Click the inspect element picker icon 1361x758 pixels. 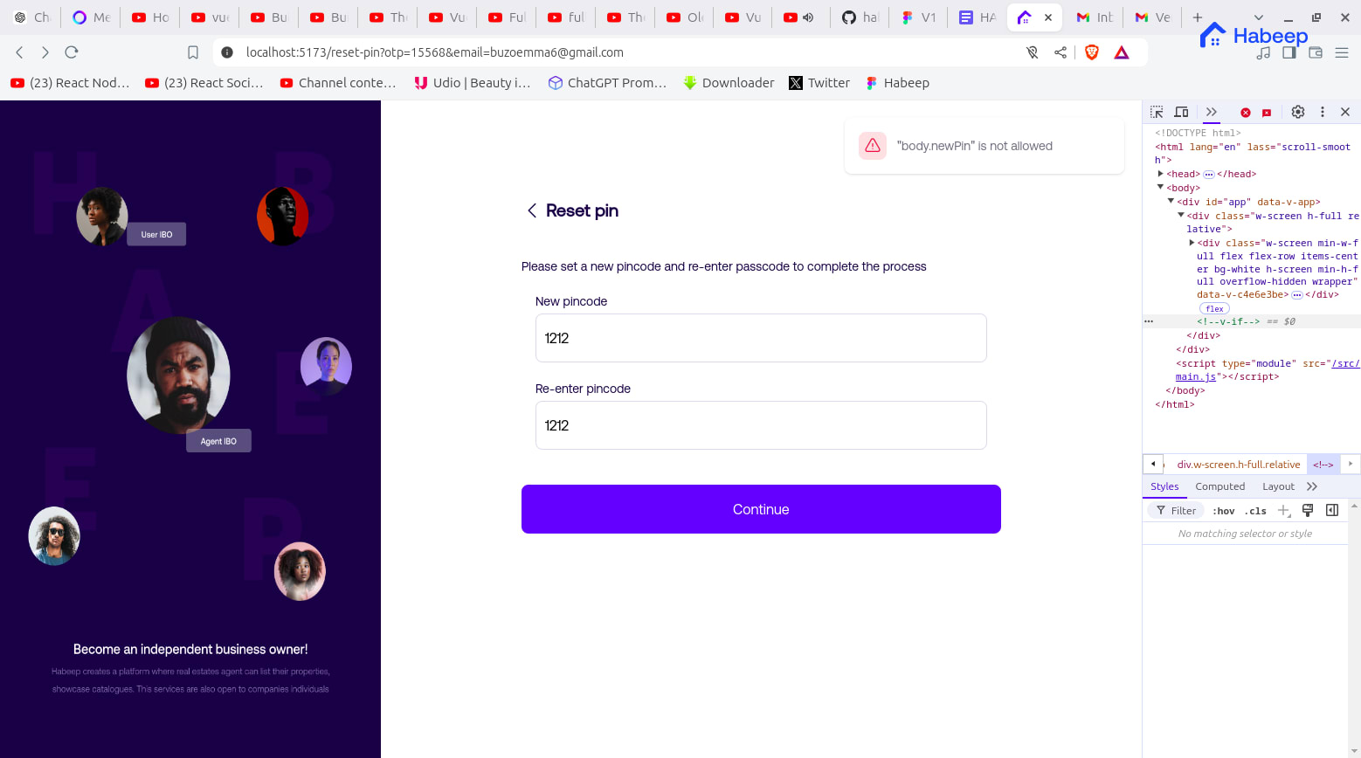click(x=1157, y=112)
